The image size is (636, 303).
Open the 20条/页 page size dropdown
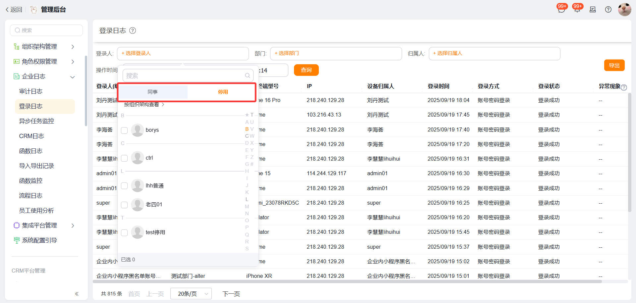[x=191, y=294]
